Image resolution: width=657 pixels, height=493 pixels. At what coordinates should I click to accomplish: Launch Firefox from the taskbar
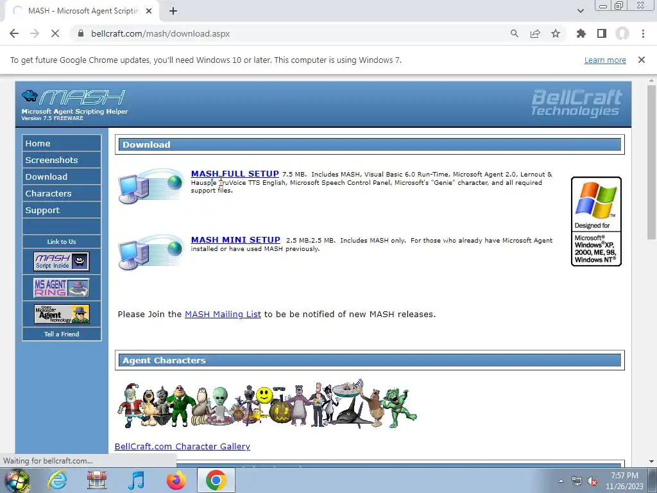pyautogui.click(x=176, y=481)
